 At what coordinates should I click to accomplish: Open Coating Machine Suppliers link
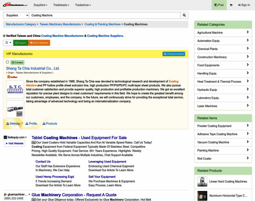coord(105,36)
